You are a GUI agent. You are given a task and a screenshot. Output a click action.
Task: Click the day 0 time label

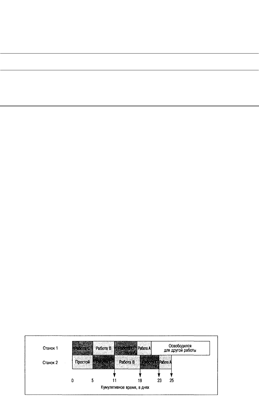[72, 381]
